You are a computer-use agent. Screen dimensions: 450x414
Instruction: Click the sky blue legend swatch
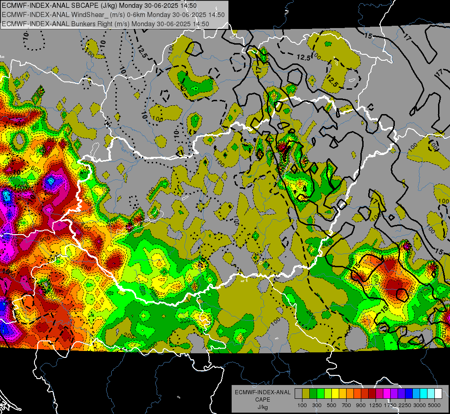tap(416, 394)
